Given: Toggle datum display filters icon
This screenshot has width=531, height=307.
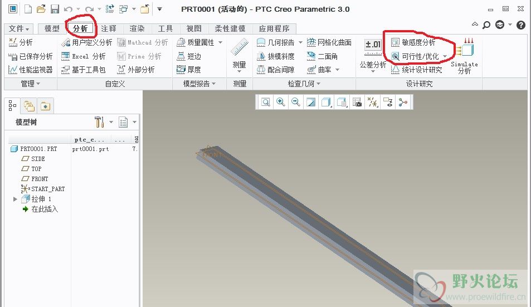Looking at the screenshot, I should pos(373,102).
